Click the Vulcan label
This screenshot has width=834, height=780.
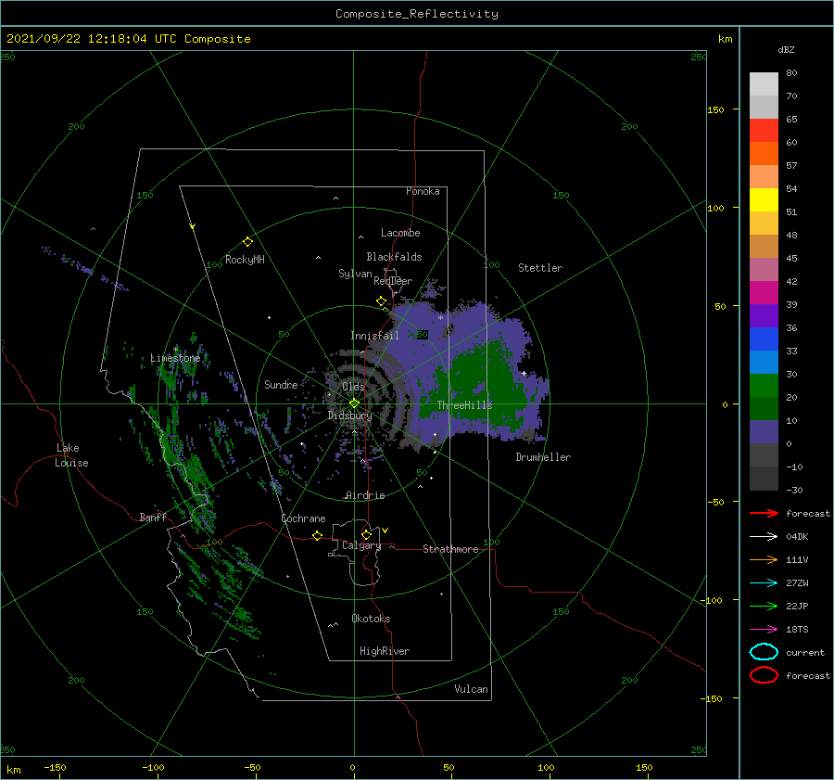click(x=472, y=689)
